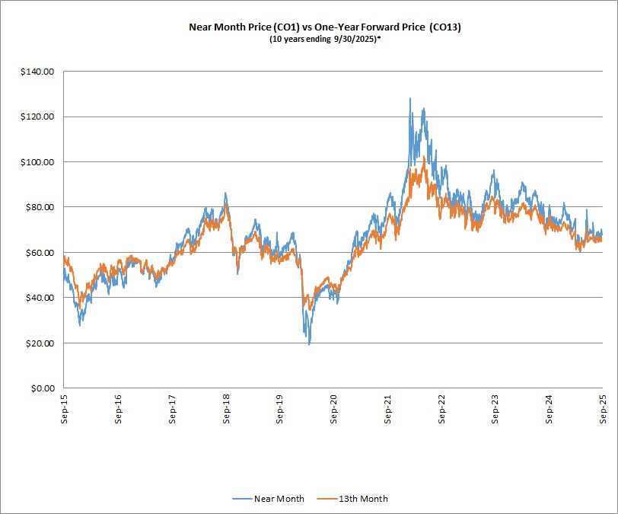Select the $140.00 y-axis label
Viewport: 618px width, 514px height.
37,72
